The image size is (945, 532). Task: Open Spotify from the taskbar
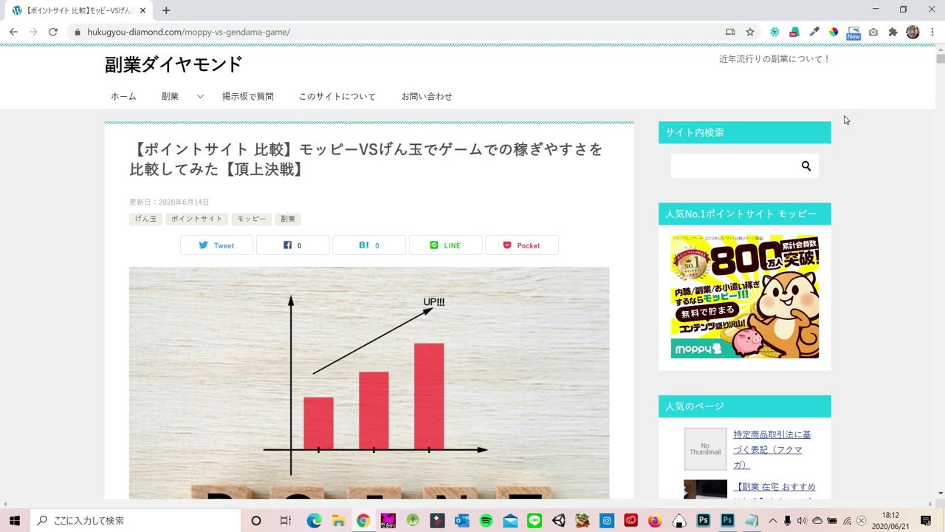pos(486,520)
